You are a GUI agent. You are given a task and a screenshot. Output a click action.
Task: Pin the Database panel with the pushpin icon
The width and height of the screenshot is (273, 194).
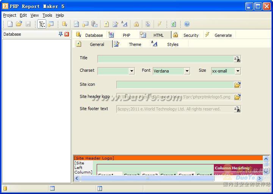coord(60,34)
